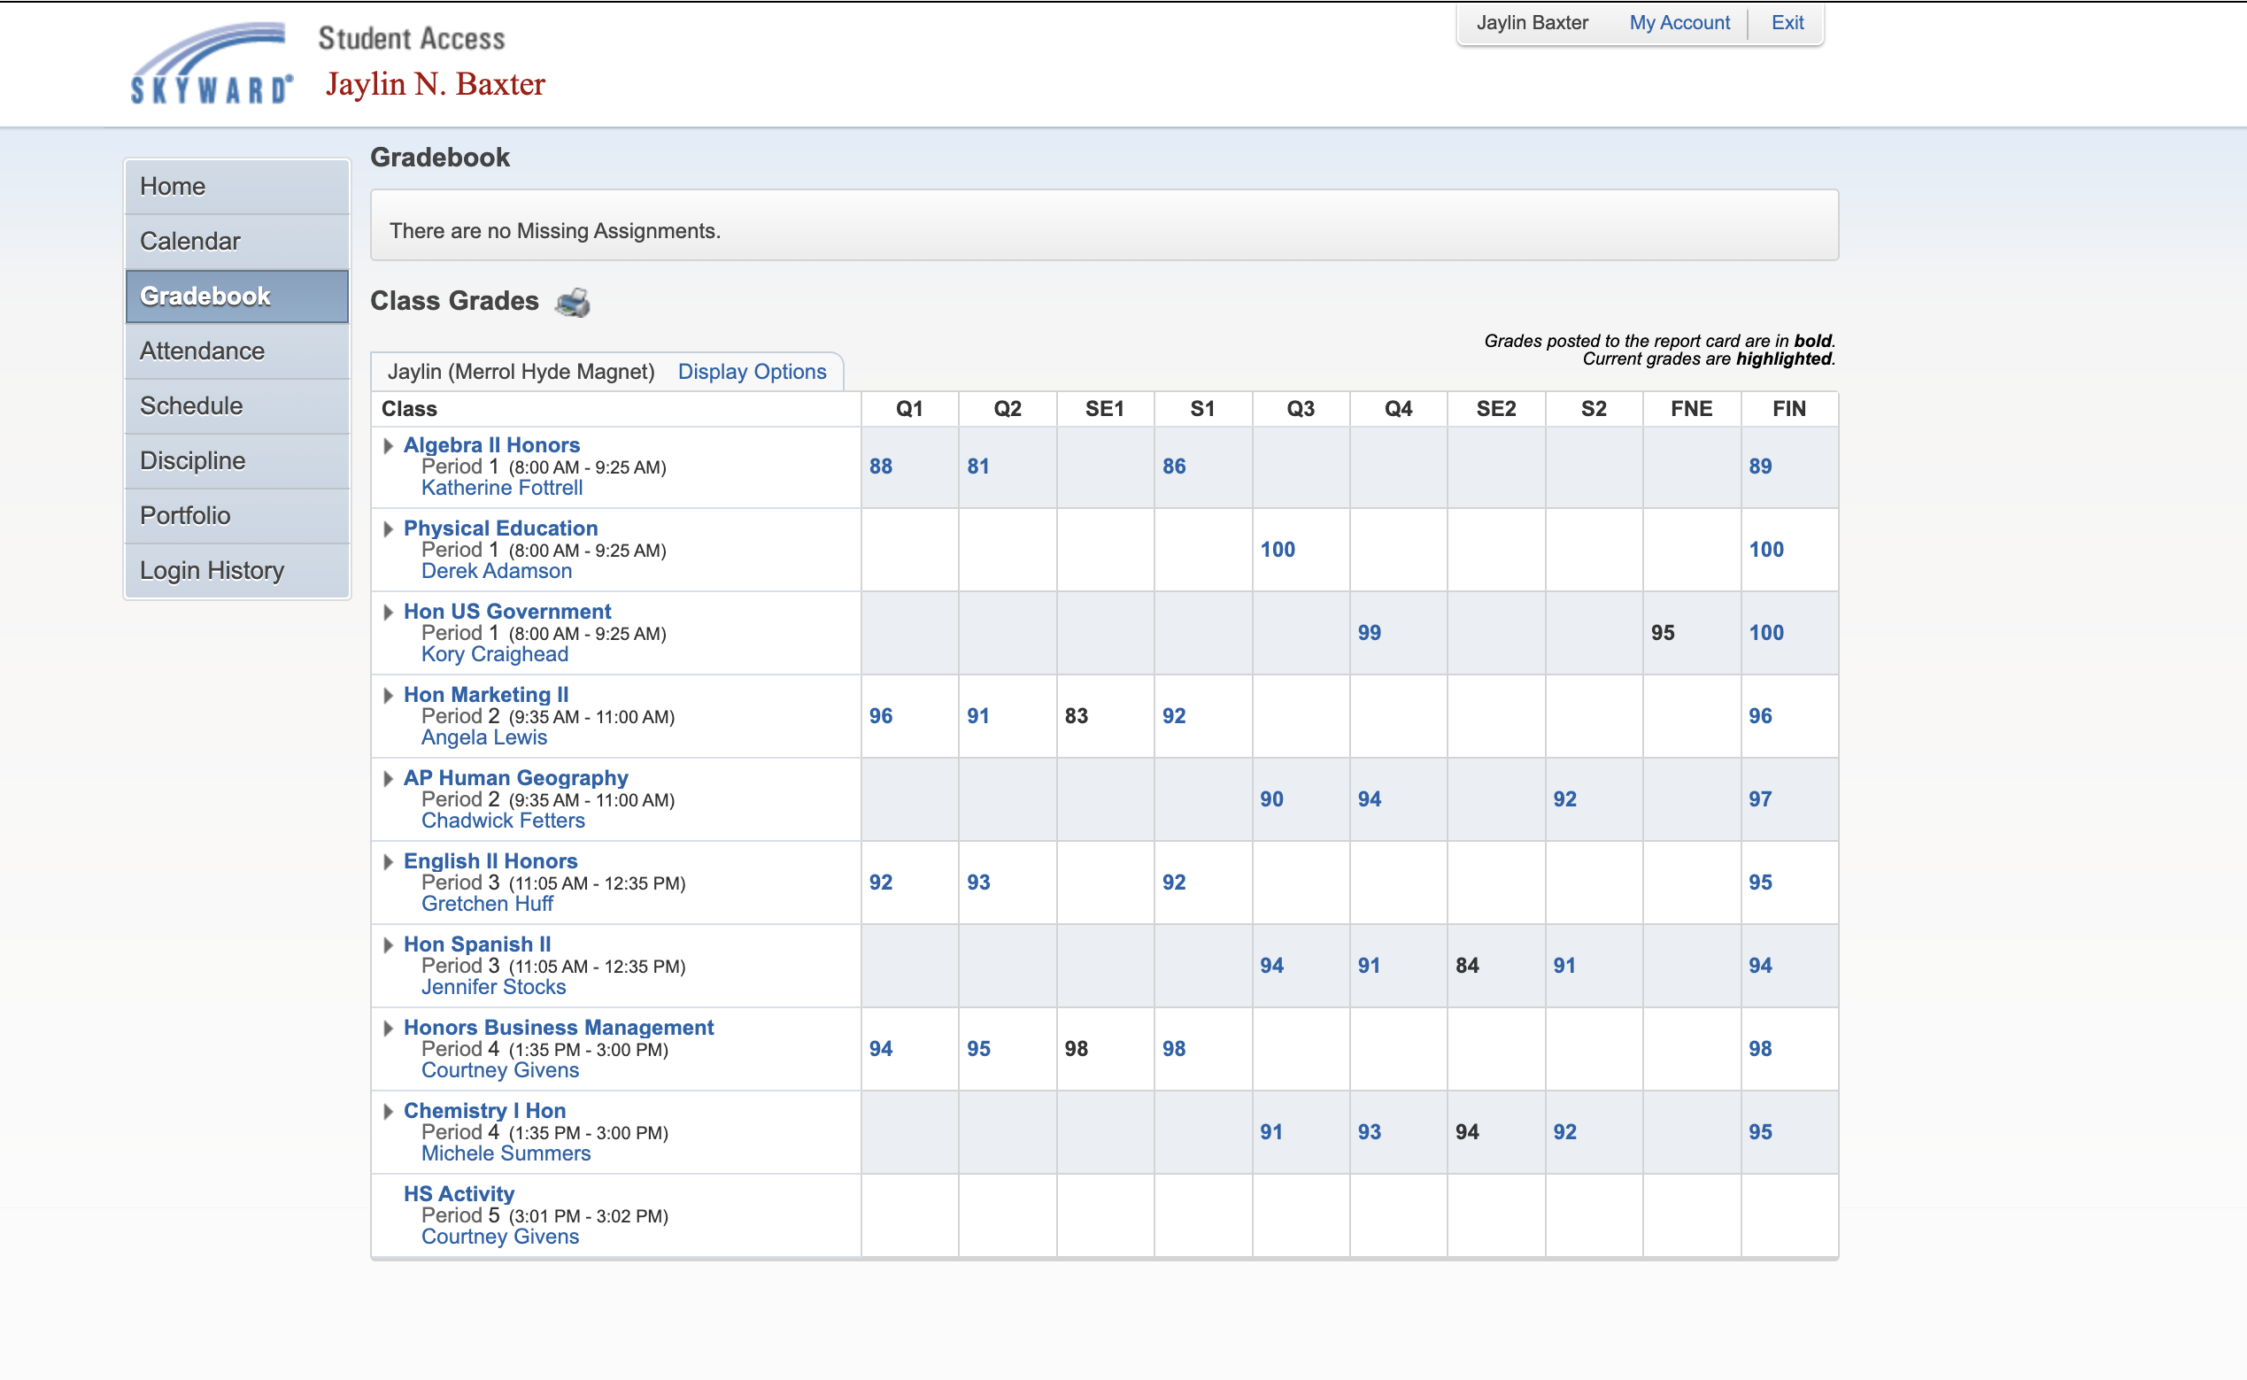
Task: Expand the Hon US Government row
Action: click(x=388, y=612)
